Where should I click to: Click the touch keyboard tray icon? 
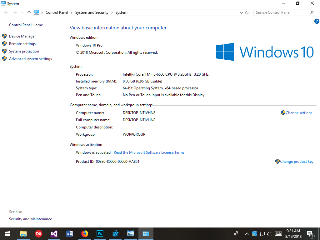point(278,234)
